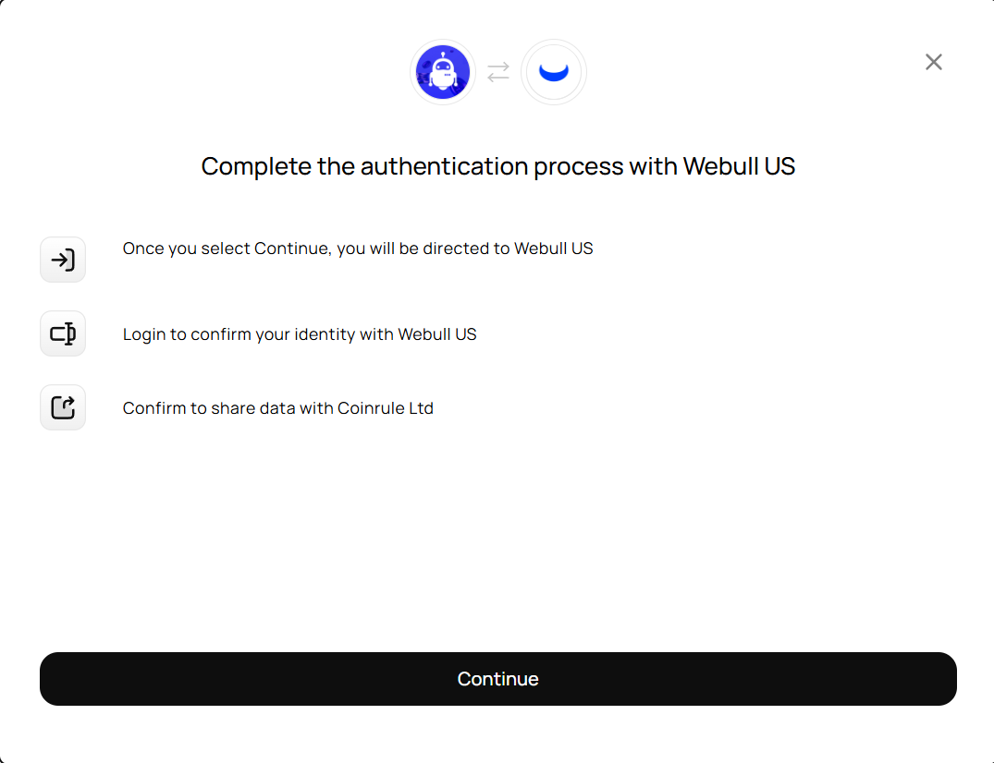Click the exchange arrows between the logos

pos(497,71)
